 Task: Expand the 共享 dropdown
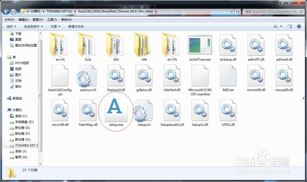pos(55,26)
